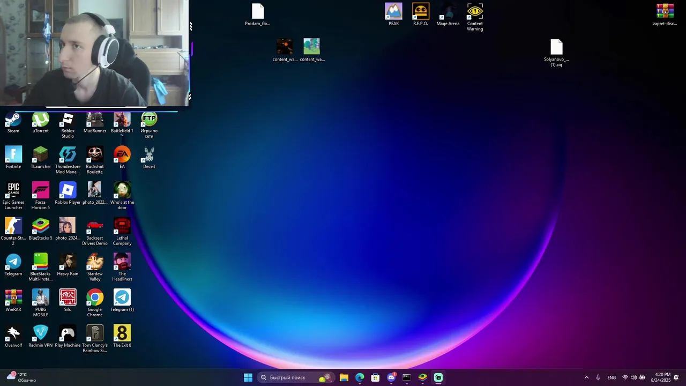Image resolution: width=686 pixels, height=386 pixels.
Task: Click the Who's at the door icon
Action: (x=122, y=196)
